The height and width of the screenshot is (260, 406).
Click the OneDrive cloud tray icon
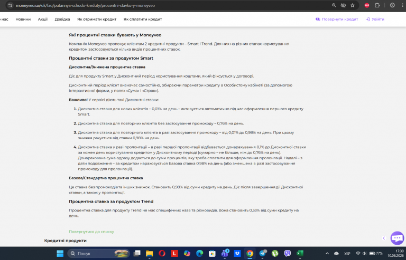click(336, 254)
